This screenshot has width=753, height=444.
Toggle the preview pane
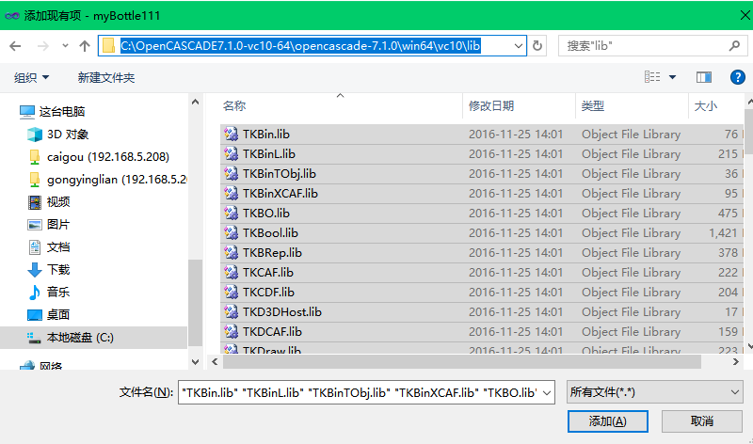(703, 77)
